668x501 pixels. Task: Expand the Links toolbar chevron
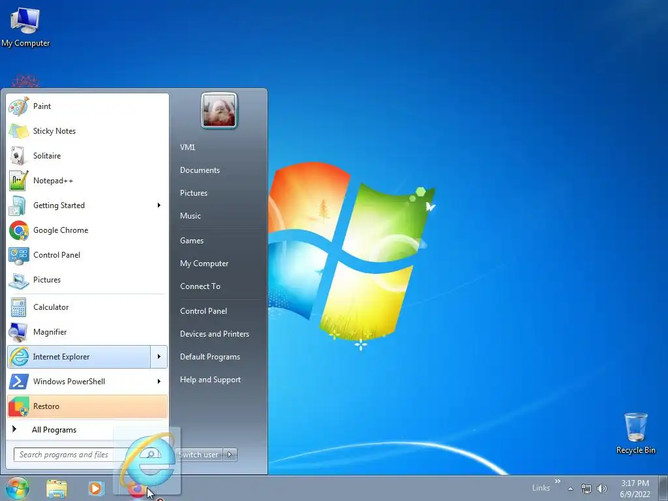point(557,481)
